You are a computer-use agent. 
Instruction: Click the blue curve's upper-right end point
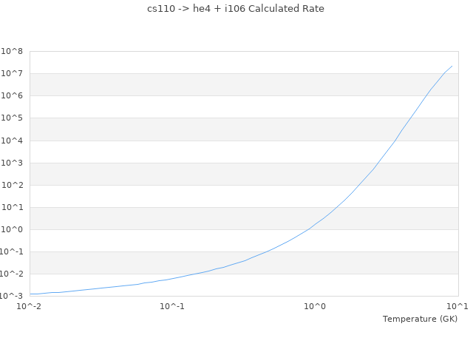452,66
